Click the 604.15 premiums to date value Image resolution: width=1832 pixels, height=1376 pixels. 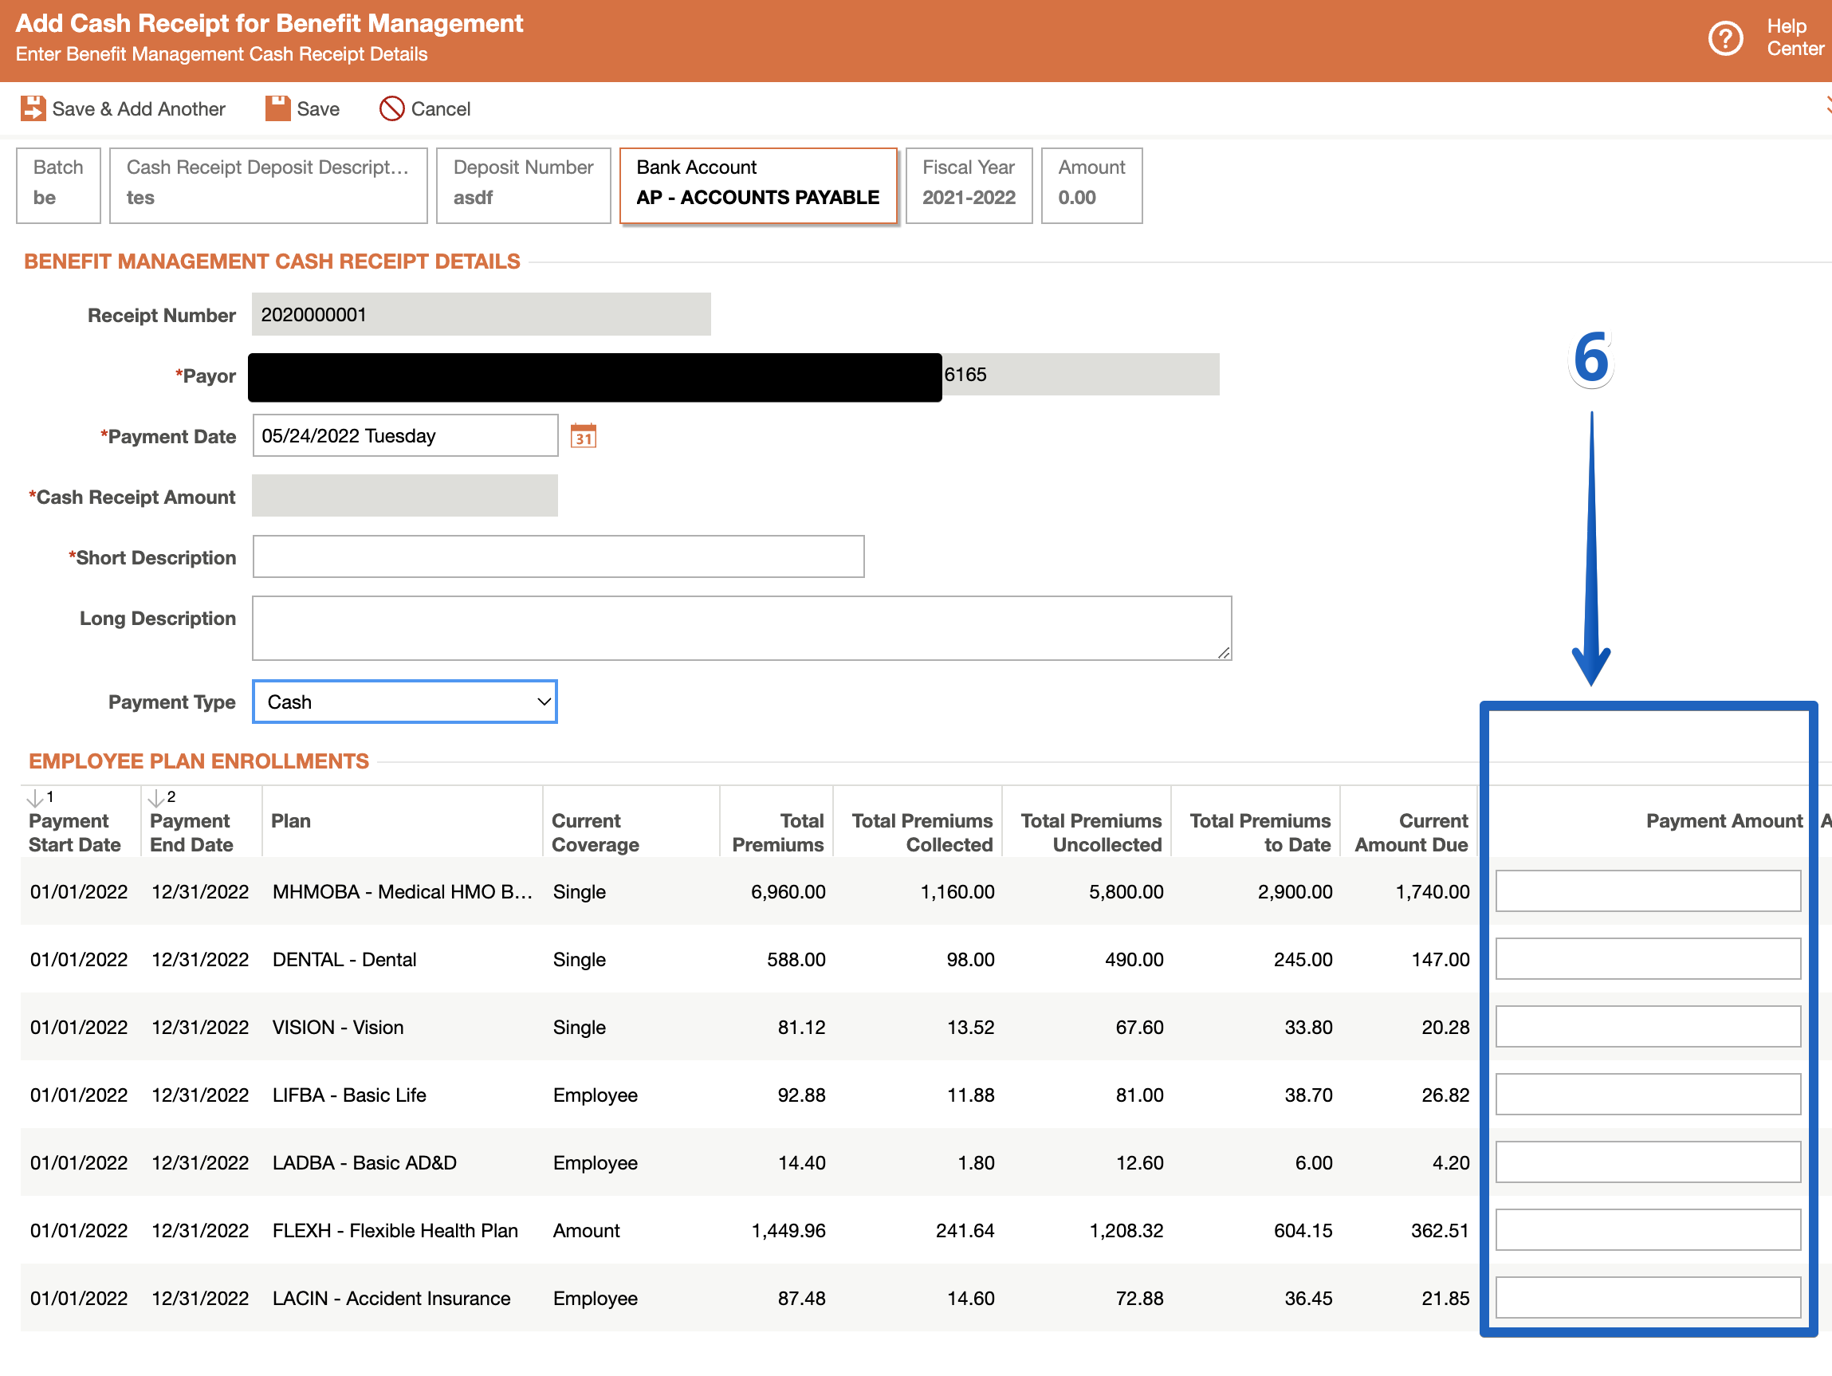tap(1303, 1231)
